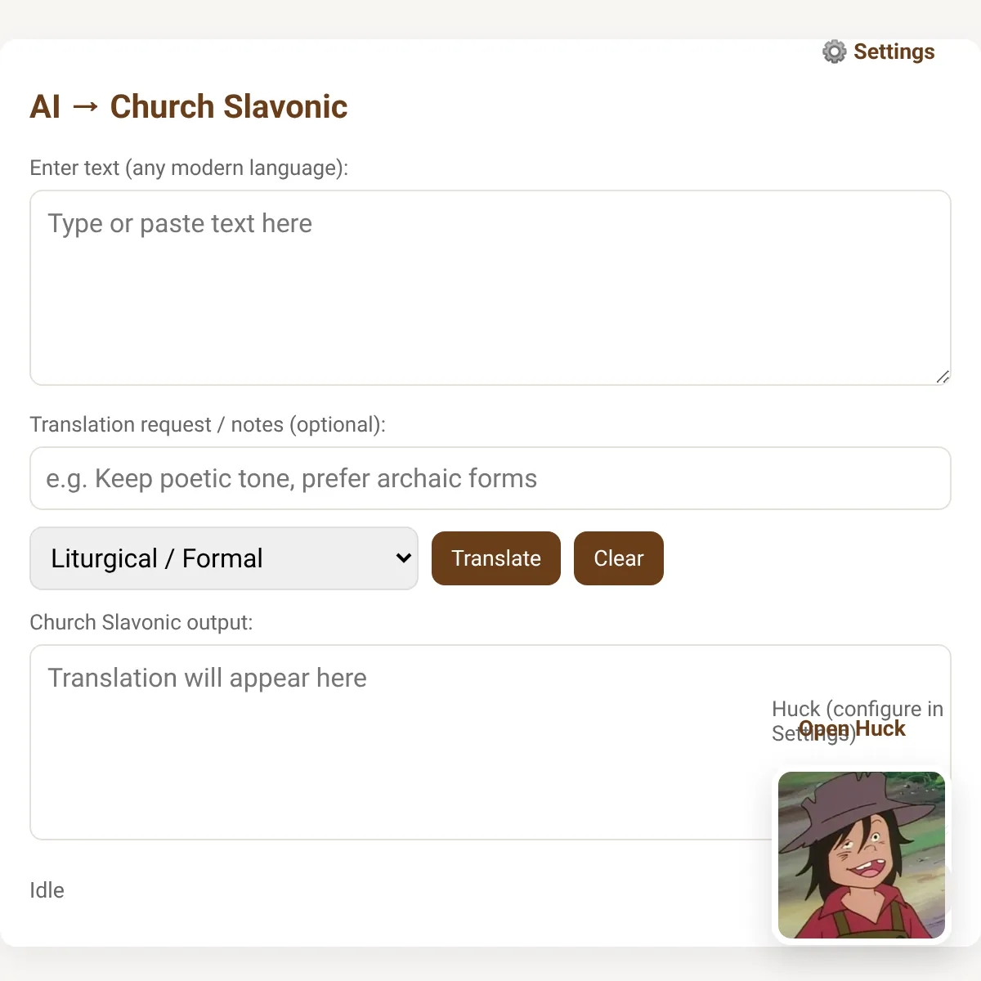The width and height of the screenshot is (981, 981).
Task: Open the Liturgical / Formal style dropdown
Action: (223, 558)
